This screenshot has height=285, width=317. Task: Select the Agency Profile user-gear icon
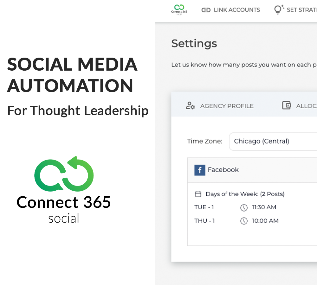pyautogui.click(x=190, y=106)
